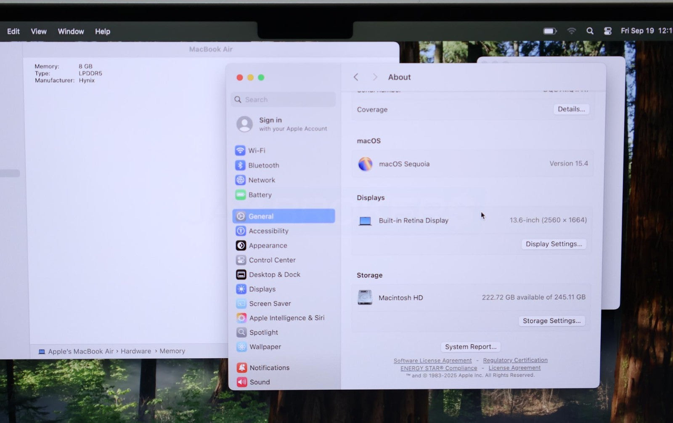Viewport: 673px width, 423px height.
Task: Open Notifications settings
Action: coord(269,368)
